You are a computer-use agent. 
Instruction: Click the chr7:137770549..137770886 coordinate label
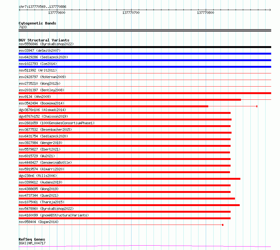coord(42,7)
